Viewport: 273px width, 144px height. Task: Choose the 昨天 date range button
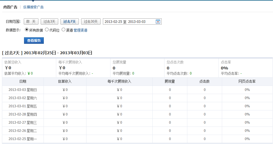click(31, 21)
